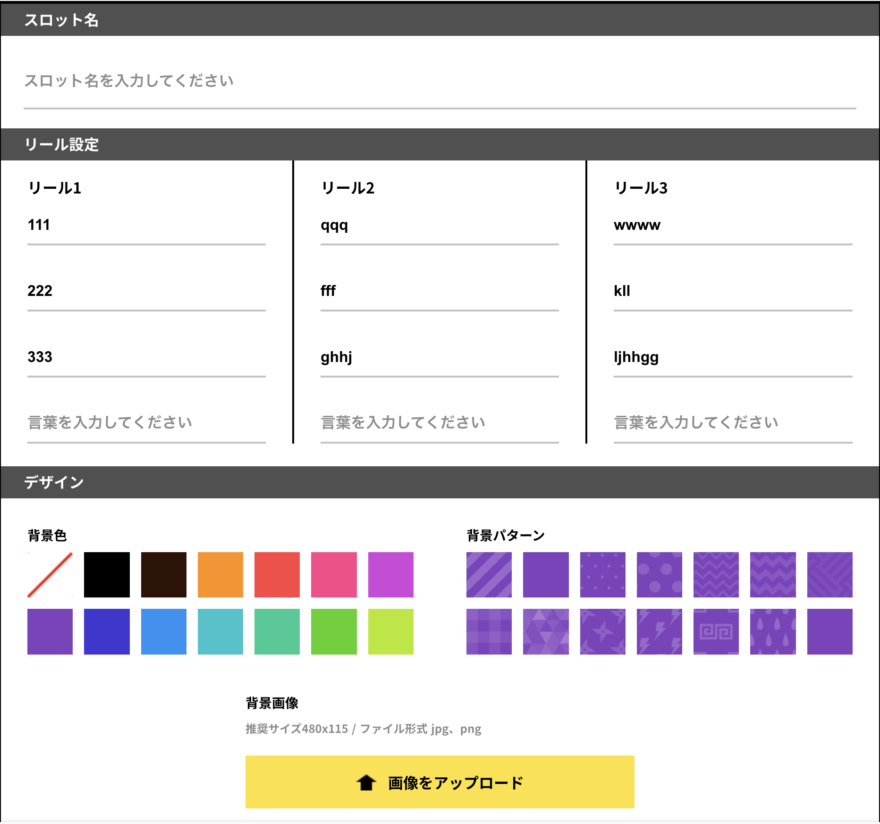The image size is (880, 824).
Task: Pick the dark brown background color
Action: [x=164, y=575]
